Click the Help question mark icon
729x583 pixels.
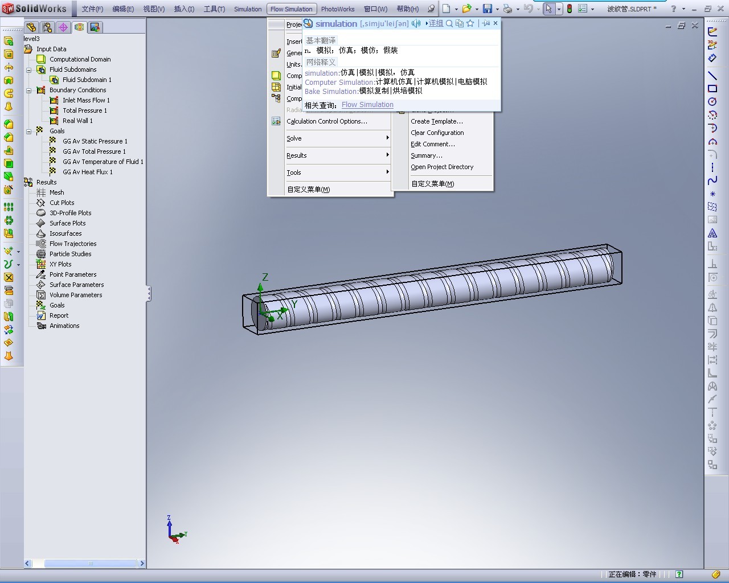click(674, 9)
